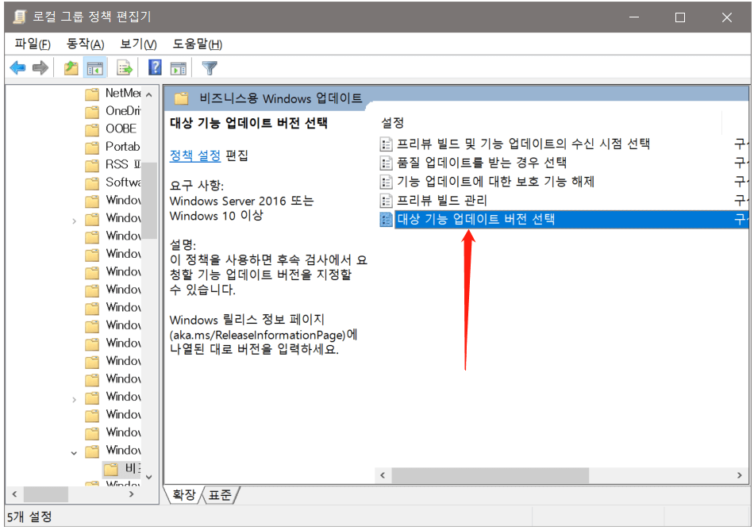The height and width of the screenshot is (530, 754).
Task: Go up one level with folder-arrow icon
Action: (x=71, y=68)
